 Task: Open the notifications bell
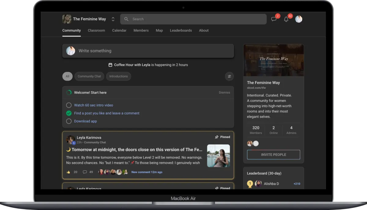pyautogui.click(x=286, y=19)
